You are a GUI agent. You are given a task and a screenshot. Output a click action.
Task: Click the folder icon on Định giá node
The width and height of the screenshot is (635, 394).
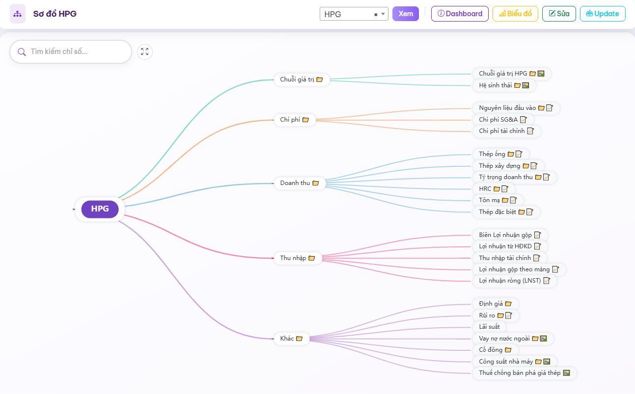point(508,304)
